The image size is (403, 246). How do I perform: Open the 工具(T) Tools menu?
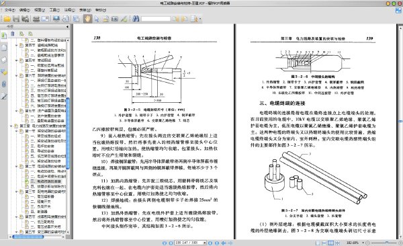tap(54, 10)
